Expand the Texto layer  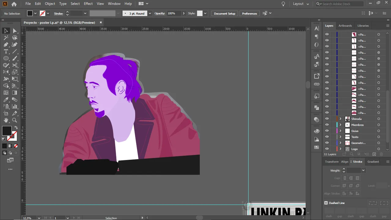click(x=340, y=137)
